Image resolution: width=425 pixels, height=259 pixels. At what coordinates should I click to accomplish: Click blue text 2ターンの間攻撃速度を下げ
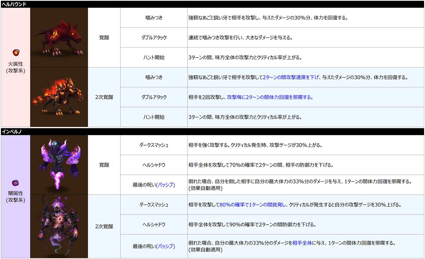pos(291,77)
